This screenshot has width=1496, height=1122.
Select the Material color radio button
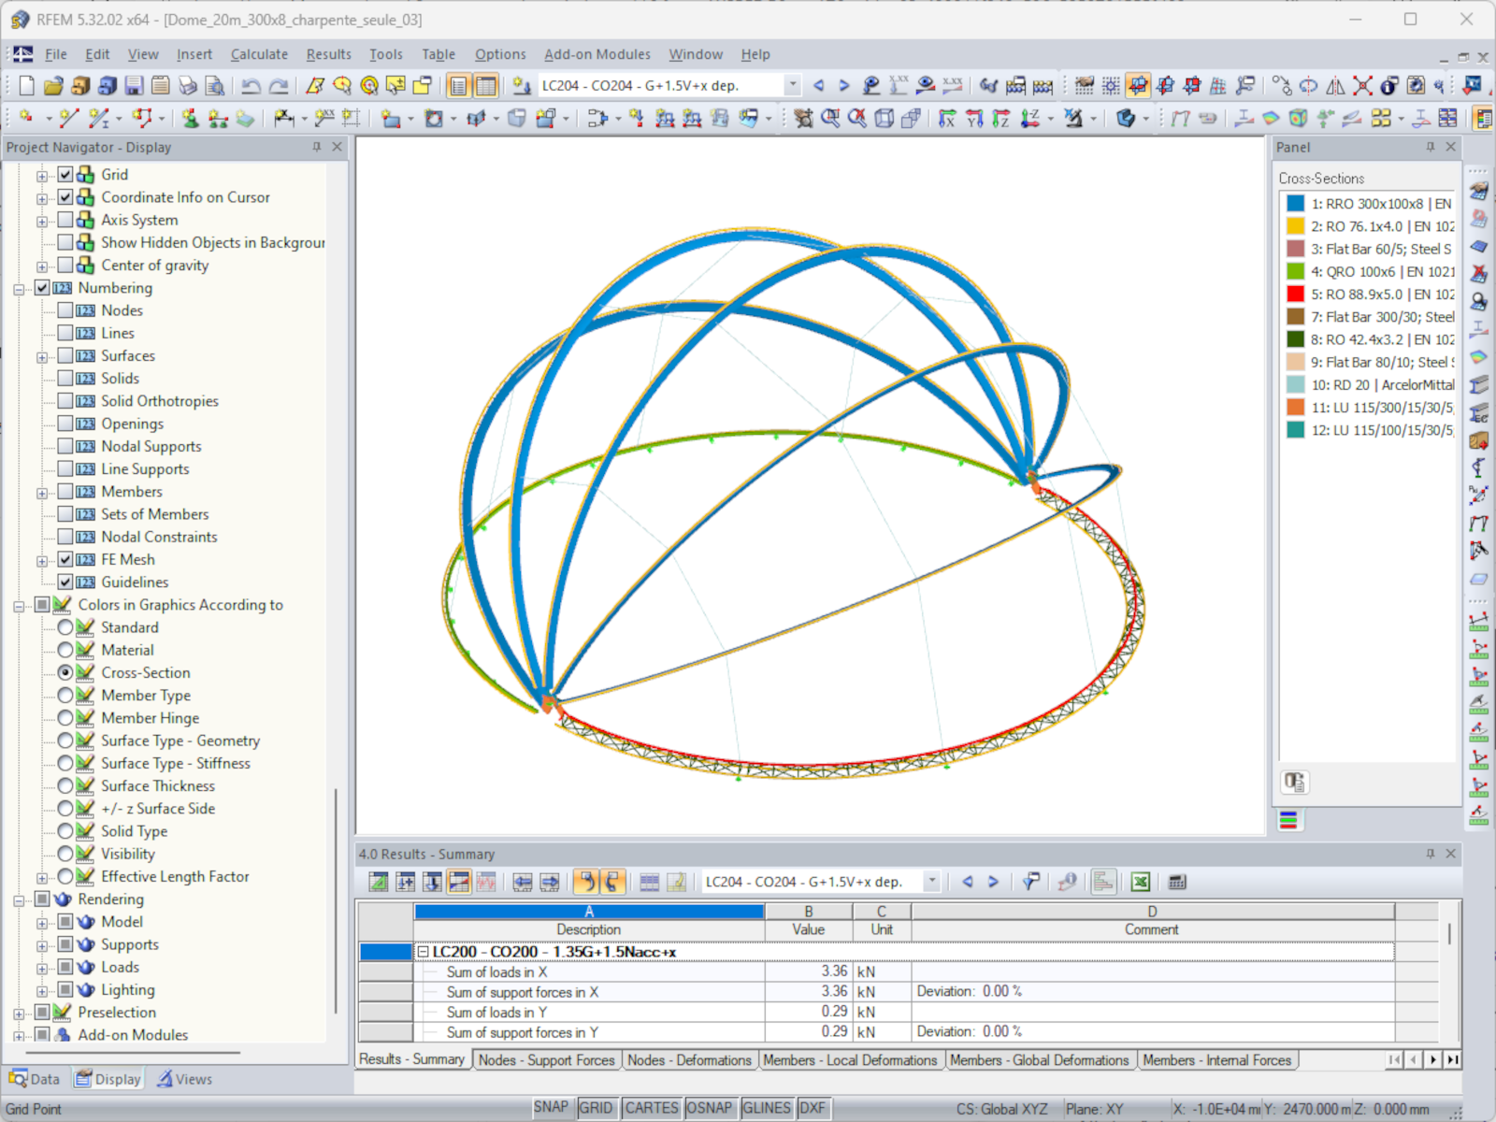(65, 650)
